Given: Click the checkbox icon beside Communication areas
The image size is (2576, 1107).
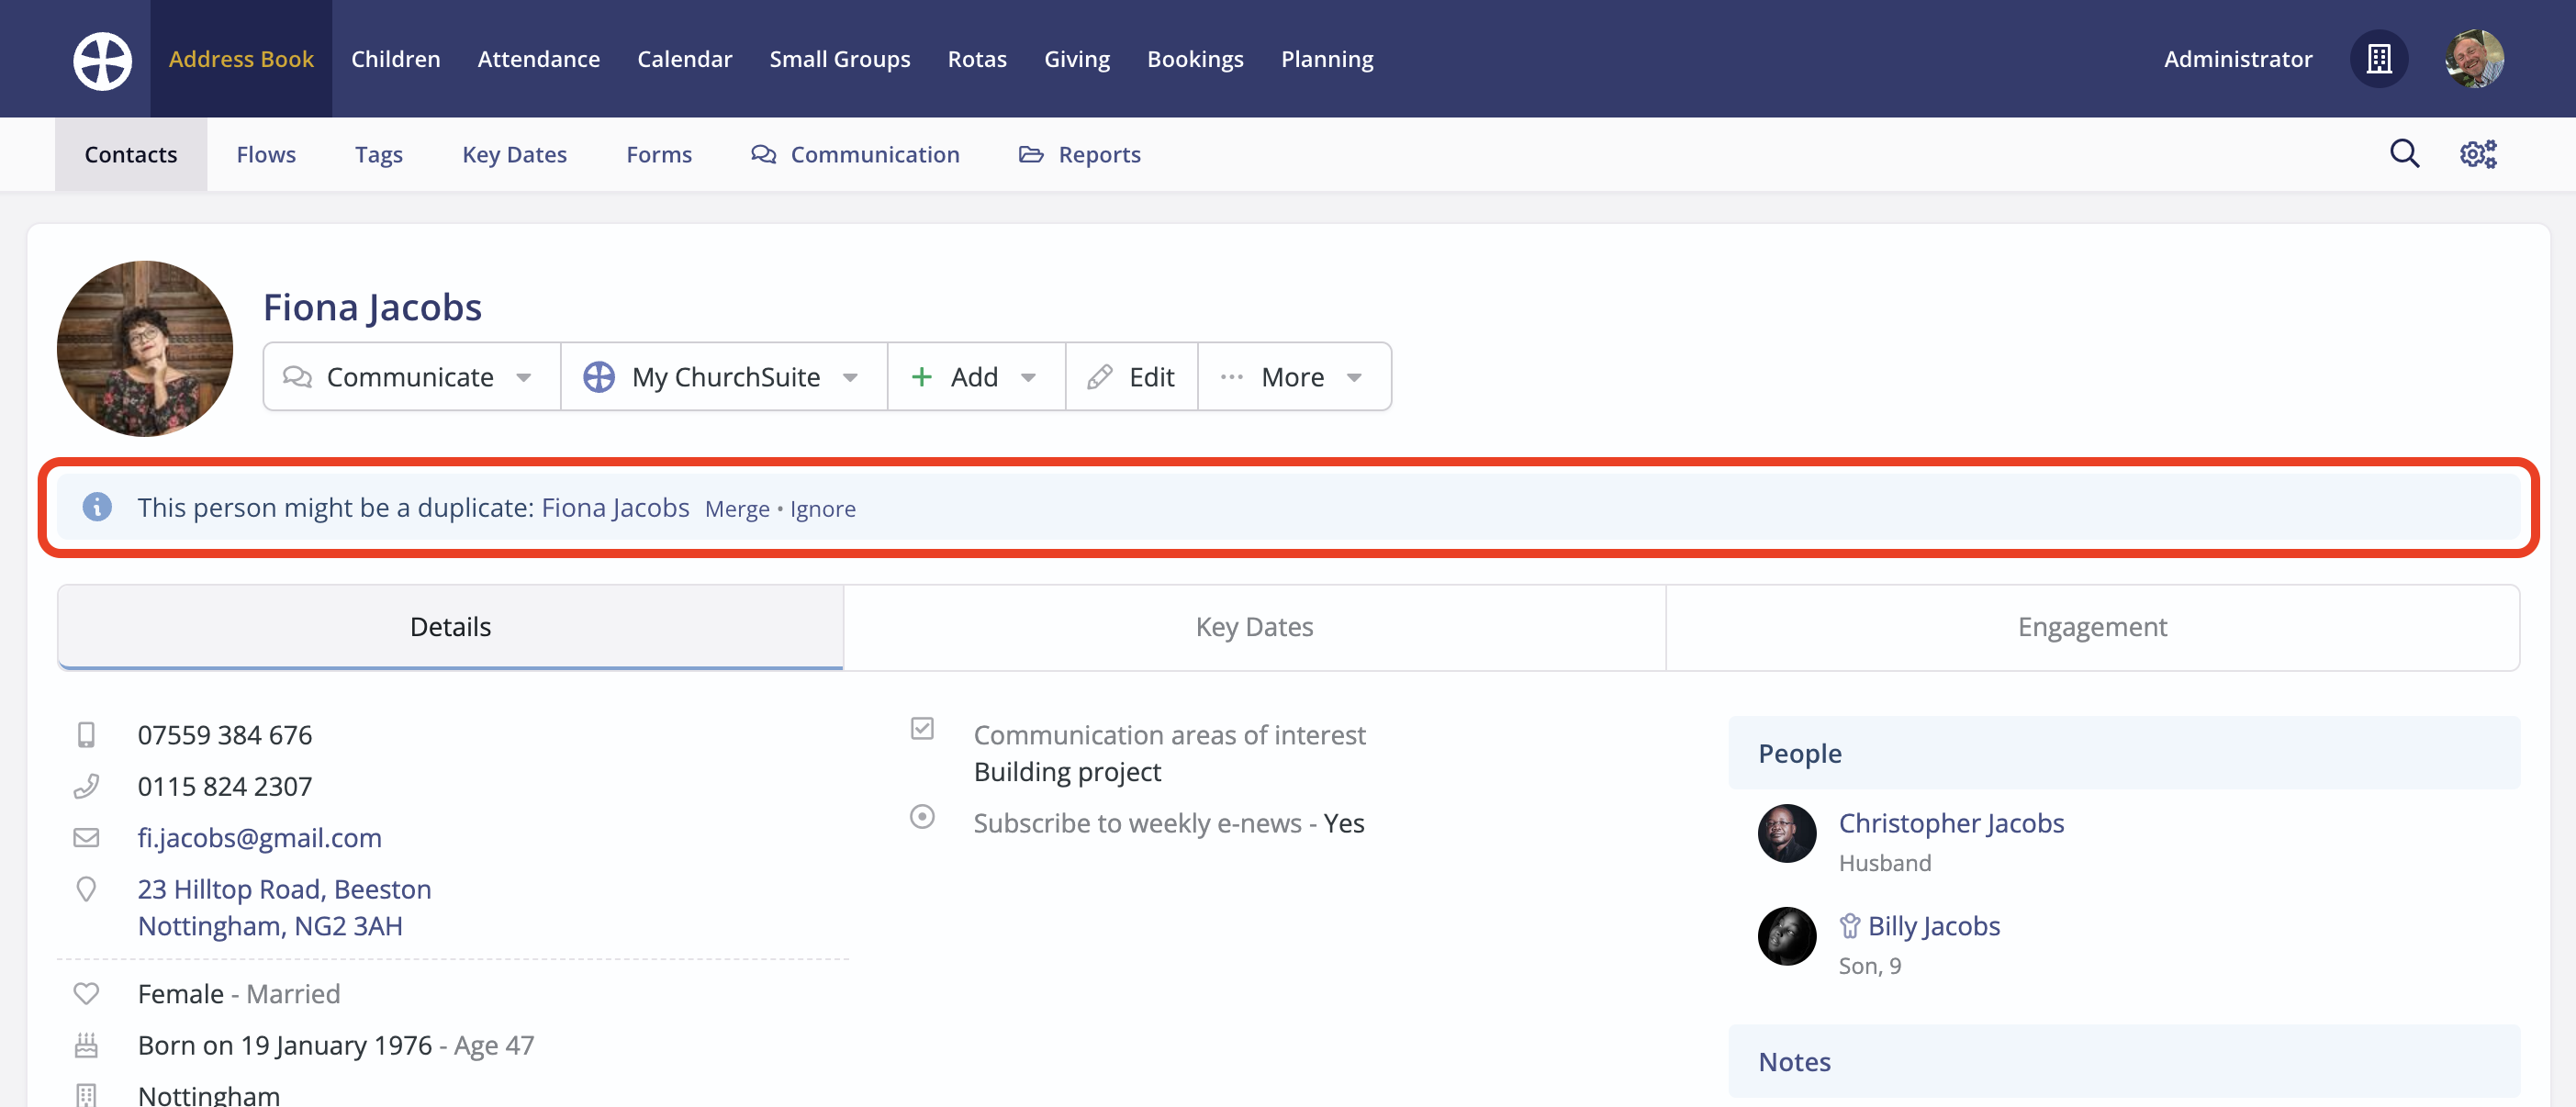Looking at the screenshot, I should pyautogui.click(x=922, y=729).
